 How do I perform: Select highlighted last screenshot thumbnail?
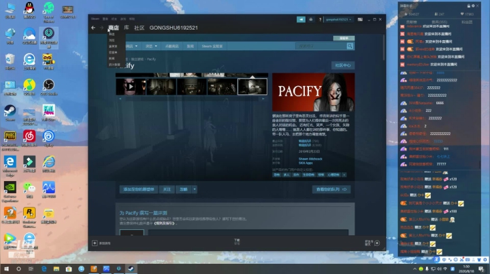(252, 87)
